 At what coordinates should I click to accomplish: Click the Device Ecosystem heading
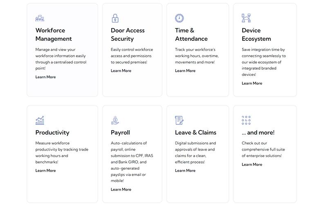coord(256,35)
